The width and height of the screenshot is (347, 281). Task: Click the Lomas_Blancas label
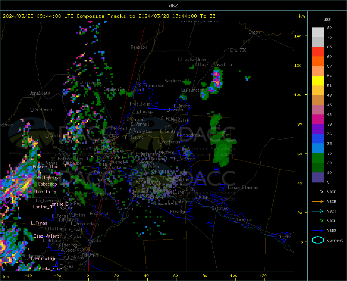pos(243,187)
